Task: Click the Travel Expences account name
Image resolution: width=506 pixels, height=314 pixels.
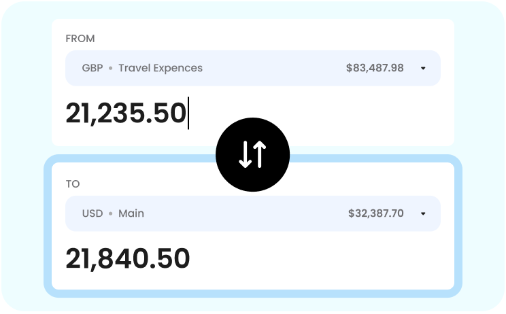Action: [161, 68]
